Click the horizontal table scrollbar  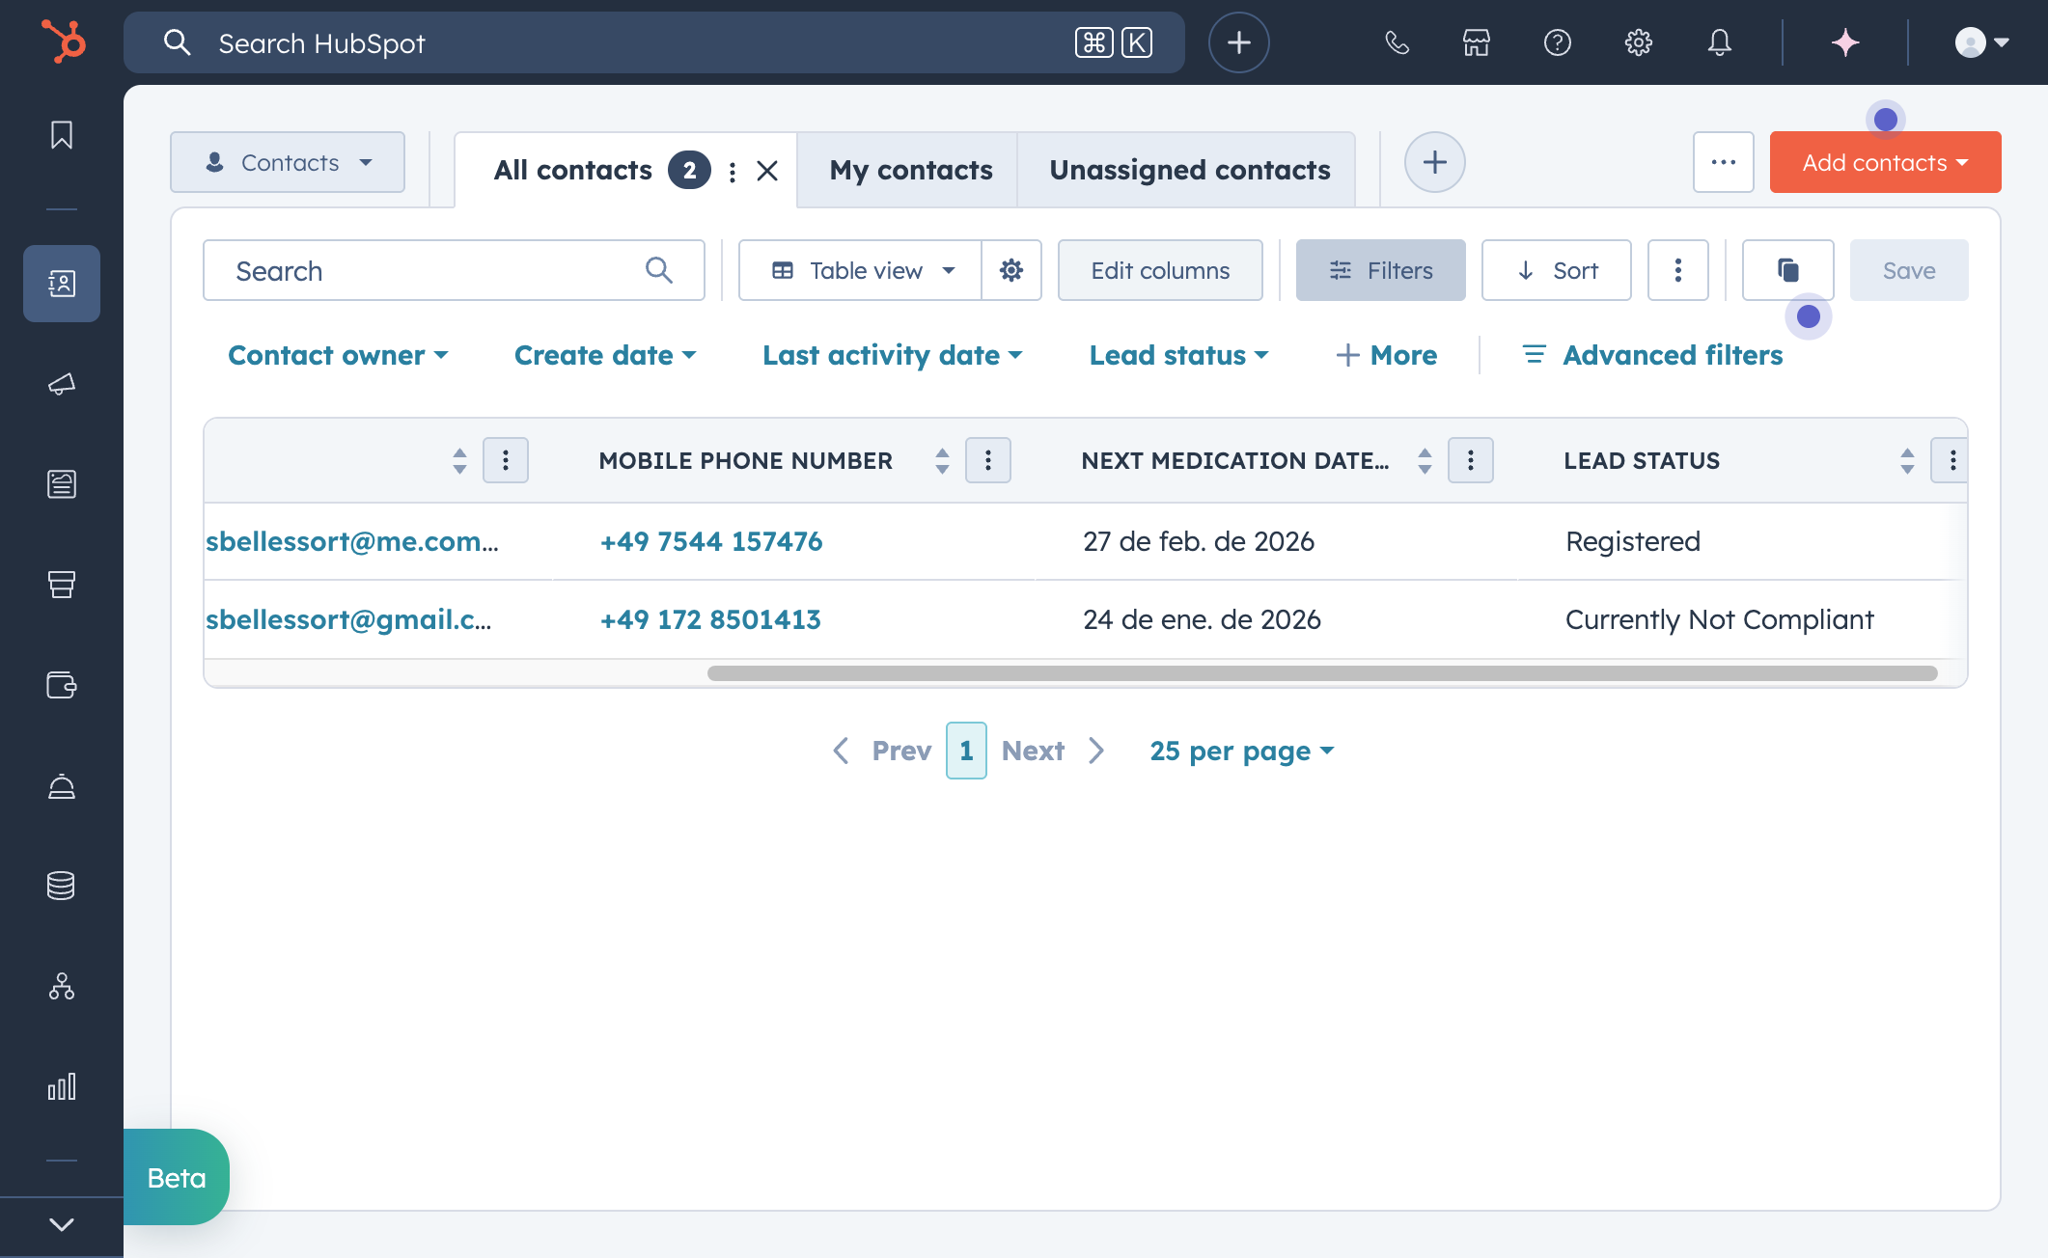point(1322,673)
